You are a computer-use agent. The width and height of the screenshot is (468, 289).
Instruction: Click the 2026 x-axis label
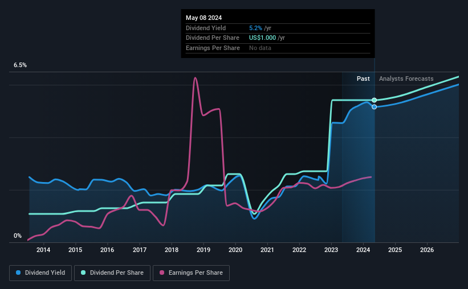pos(427,250)
